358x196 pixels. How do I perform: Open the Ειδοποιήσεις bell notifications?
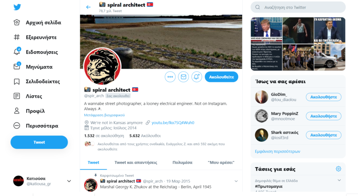pos(17,52)
